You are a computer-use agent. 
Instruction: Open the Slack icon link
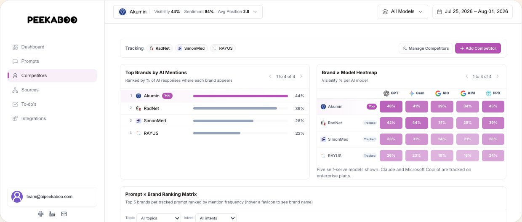click(x=40, y=214)
